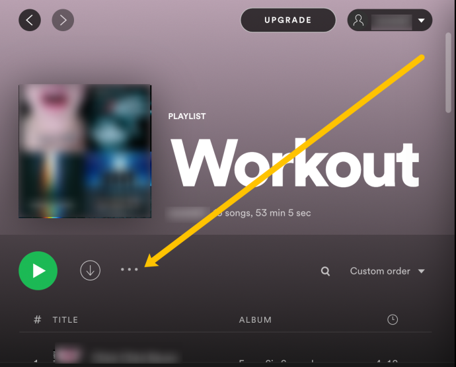Sort by the ALBUM column header

coord(255,320)
